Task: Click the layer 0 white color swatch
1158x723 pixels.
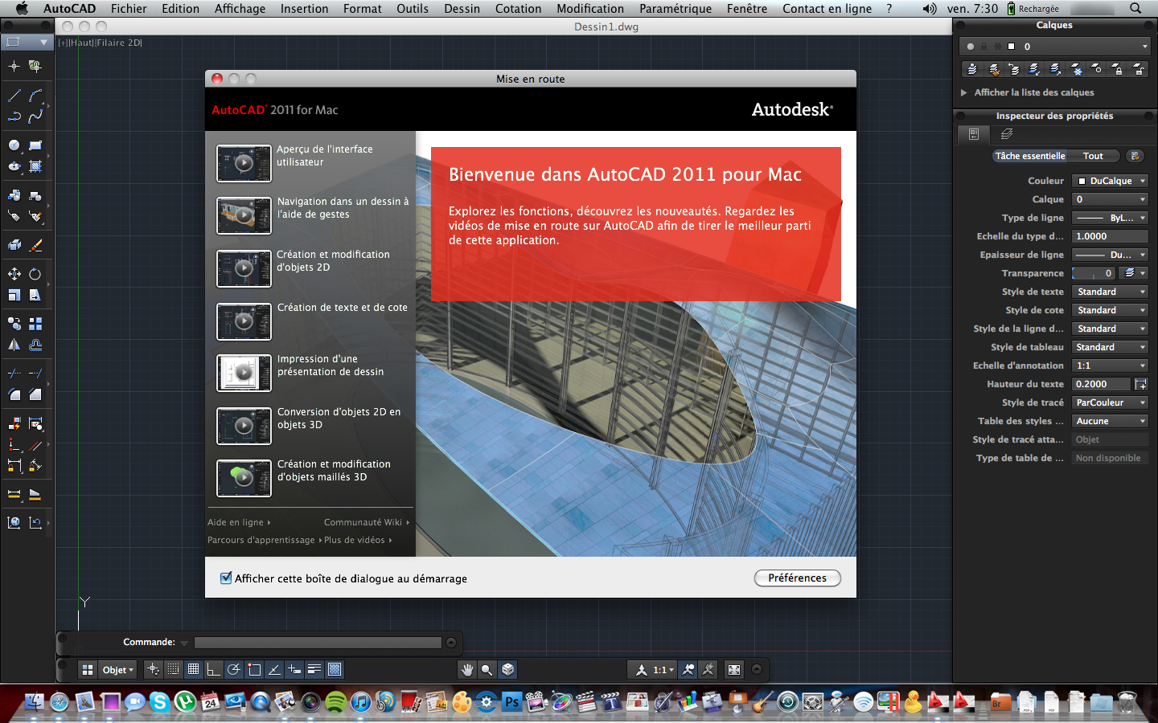Action: pyautogui.click(x=1012, y=47)
